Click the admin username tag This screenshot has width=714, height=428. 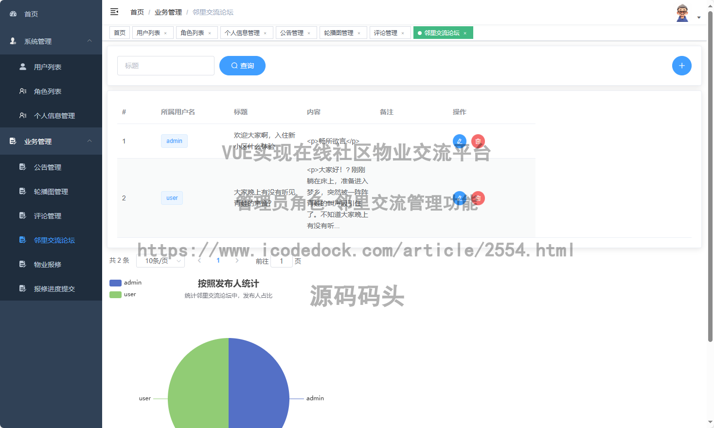[x=174, y=141]
